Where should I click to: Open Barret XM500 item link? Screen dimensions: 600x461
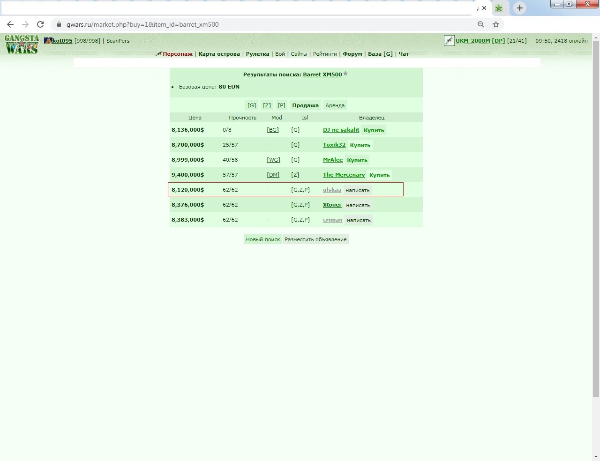pyautogui.click(x=322, y=74)
